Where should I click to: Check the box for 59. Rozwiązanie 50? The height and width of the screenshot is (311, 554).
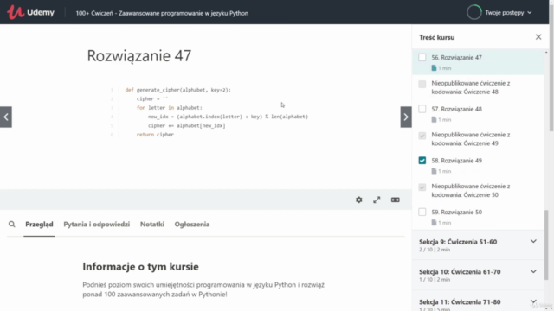(x=422, y=212)
